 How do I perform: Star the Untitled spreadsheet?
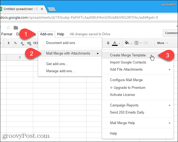[x=8, y=27]
